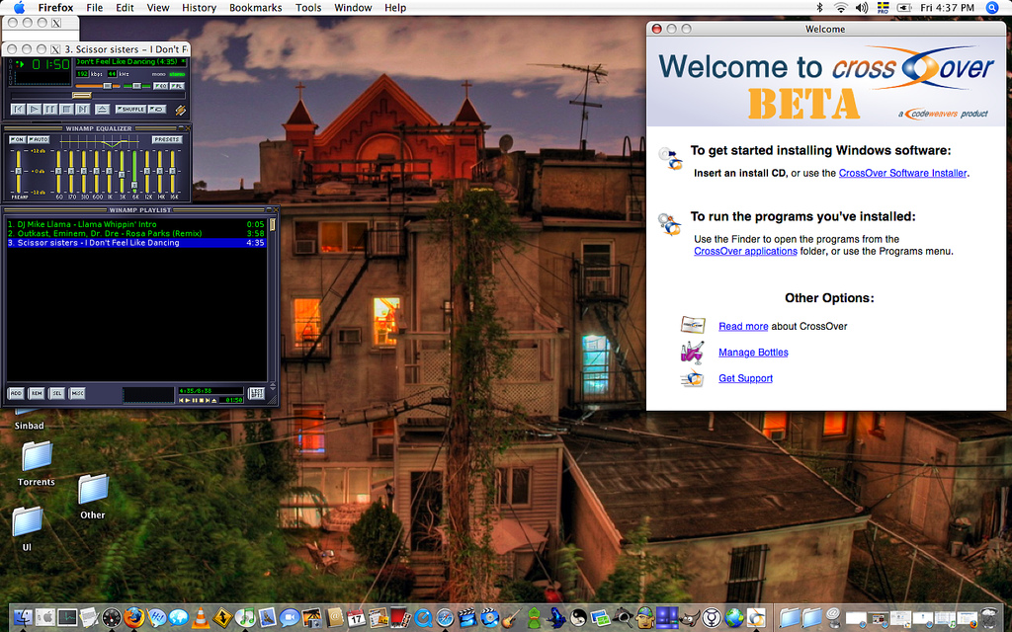Click the Winamp balance slider
The width and height of the screenshot is (1012, 632).
(x=136, y=86)
